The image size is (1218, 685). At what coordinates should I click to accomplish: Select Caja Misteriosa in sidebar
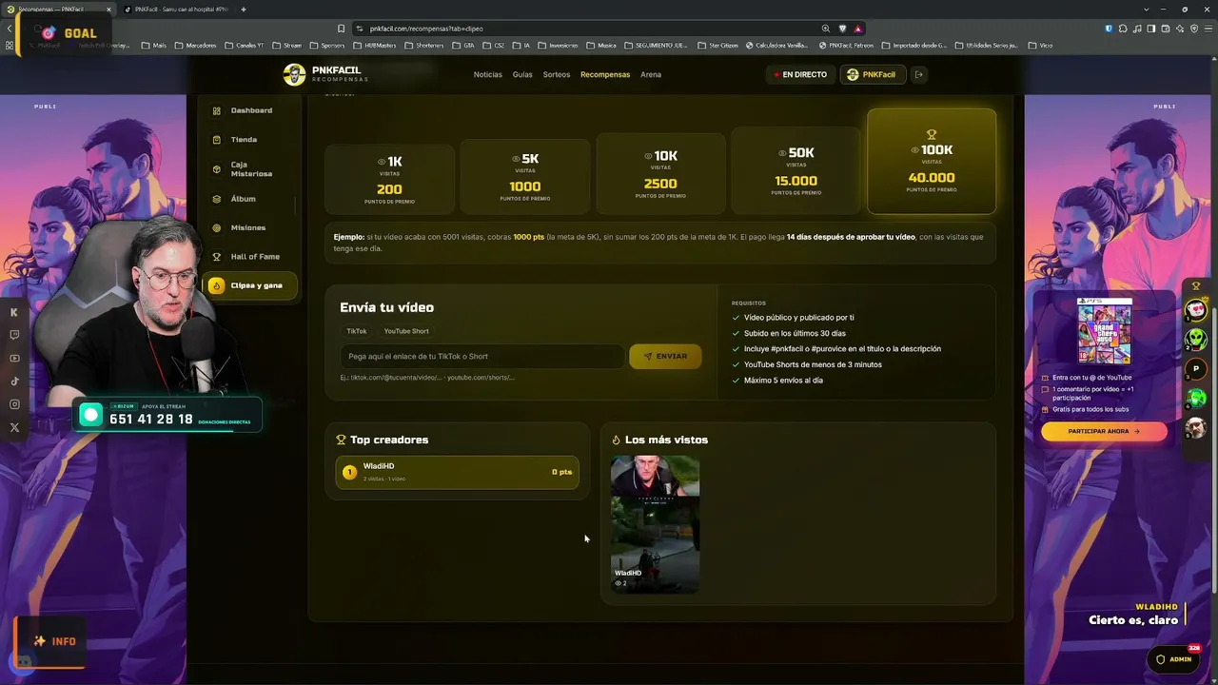click(249, 169)
